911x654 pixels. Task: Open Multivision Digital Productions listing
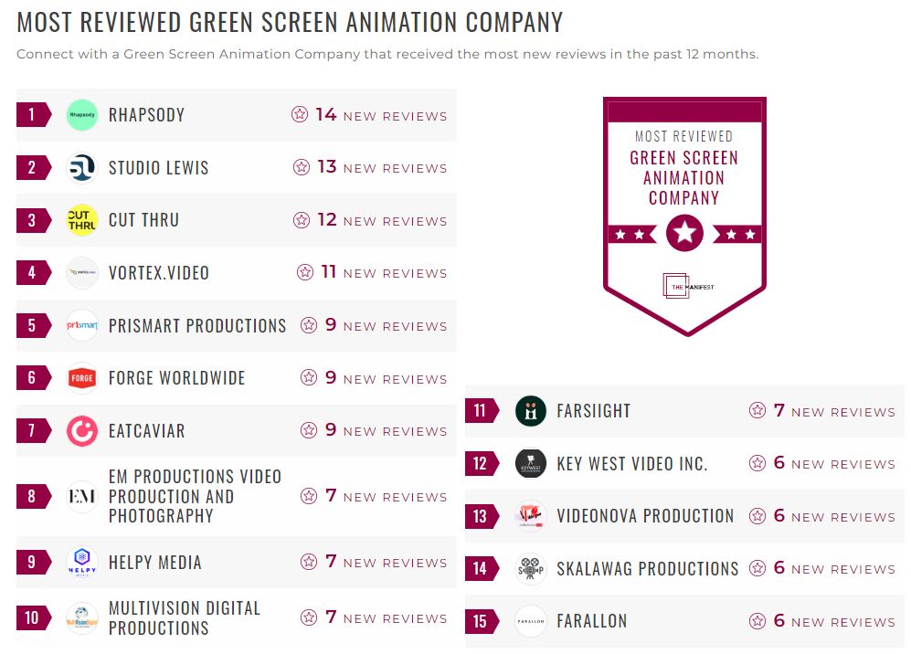[185, 618]
